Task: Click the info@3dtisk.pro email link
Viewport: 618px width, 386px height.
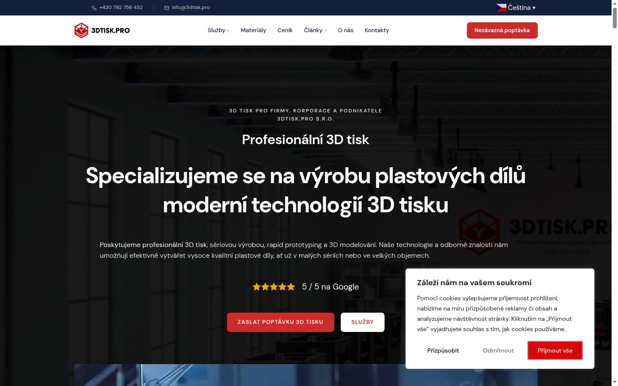Action: 191,8
